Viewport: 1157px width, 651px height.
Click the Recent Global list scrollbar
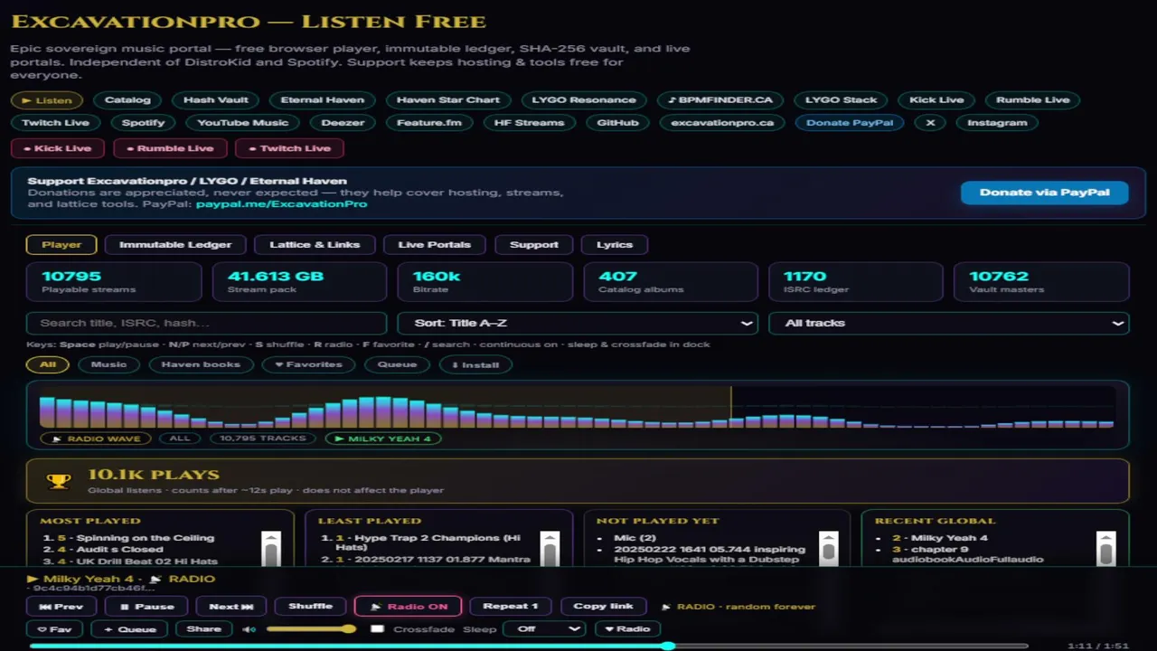[1106, 549]
